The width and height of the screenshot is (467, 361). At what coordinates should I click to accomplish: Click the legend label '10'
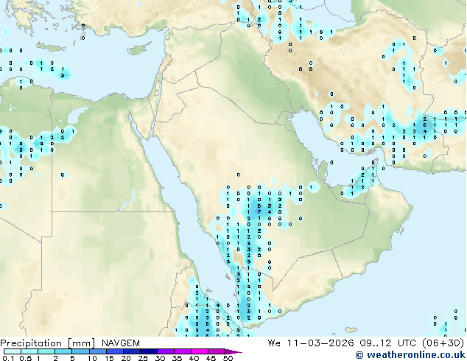pos(92,358)
